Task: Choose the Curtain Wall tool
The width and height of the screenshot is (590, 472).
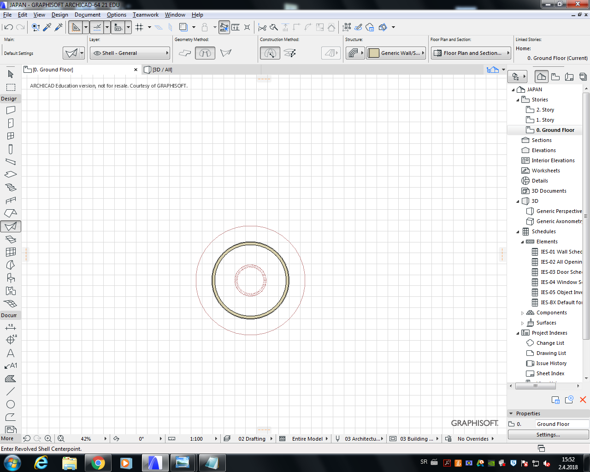Action: coord(11,252)
